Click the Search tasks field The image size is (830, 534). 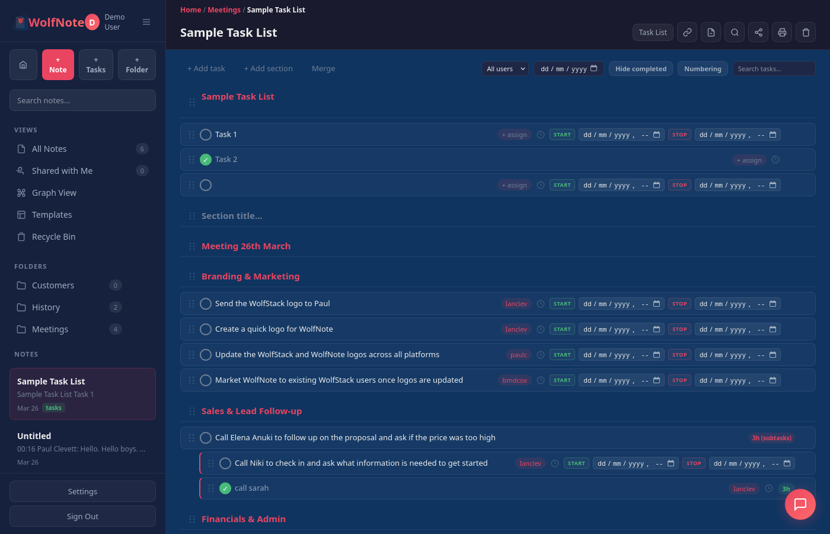[x=774, y=69]
